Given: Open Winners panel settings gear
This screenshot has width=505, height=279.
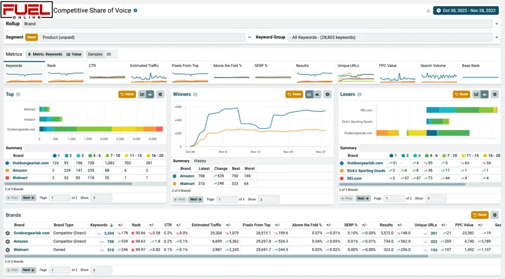Looking at the screenshot, I should [327, 94].
